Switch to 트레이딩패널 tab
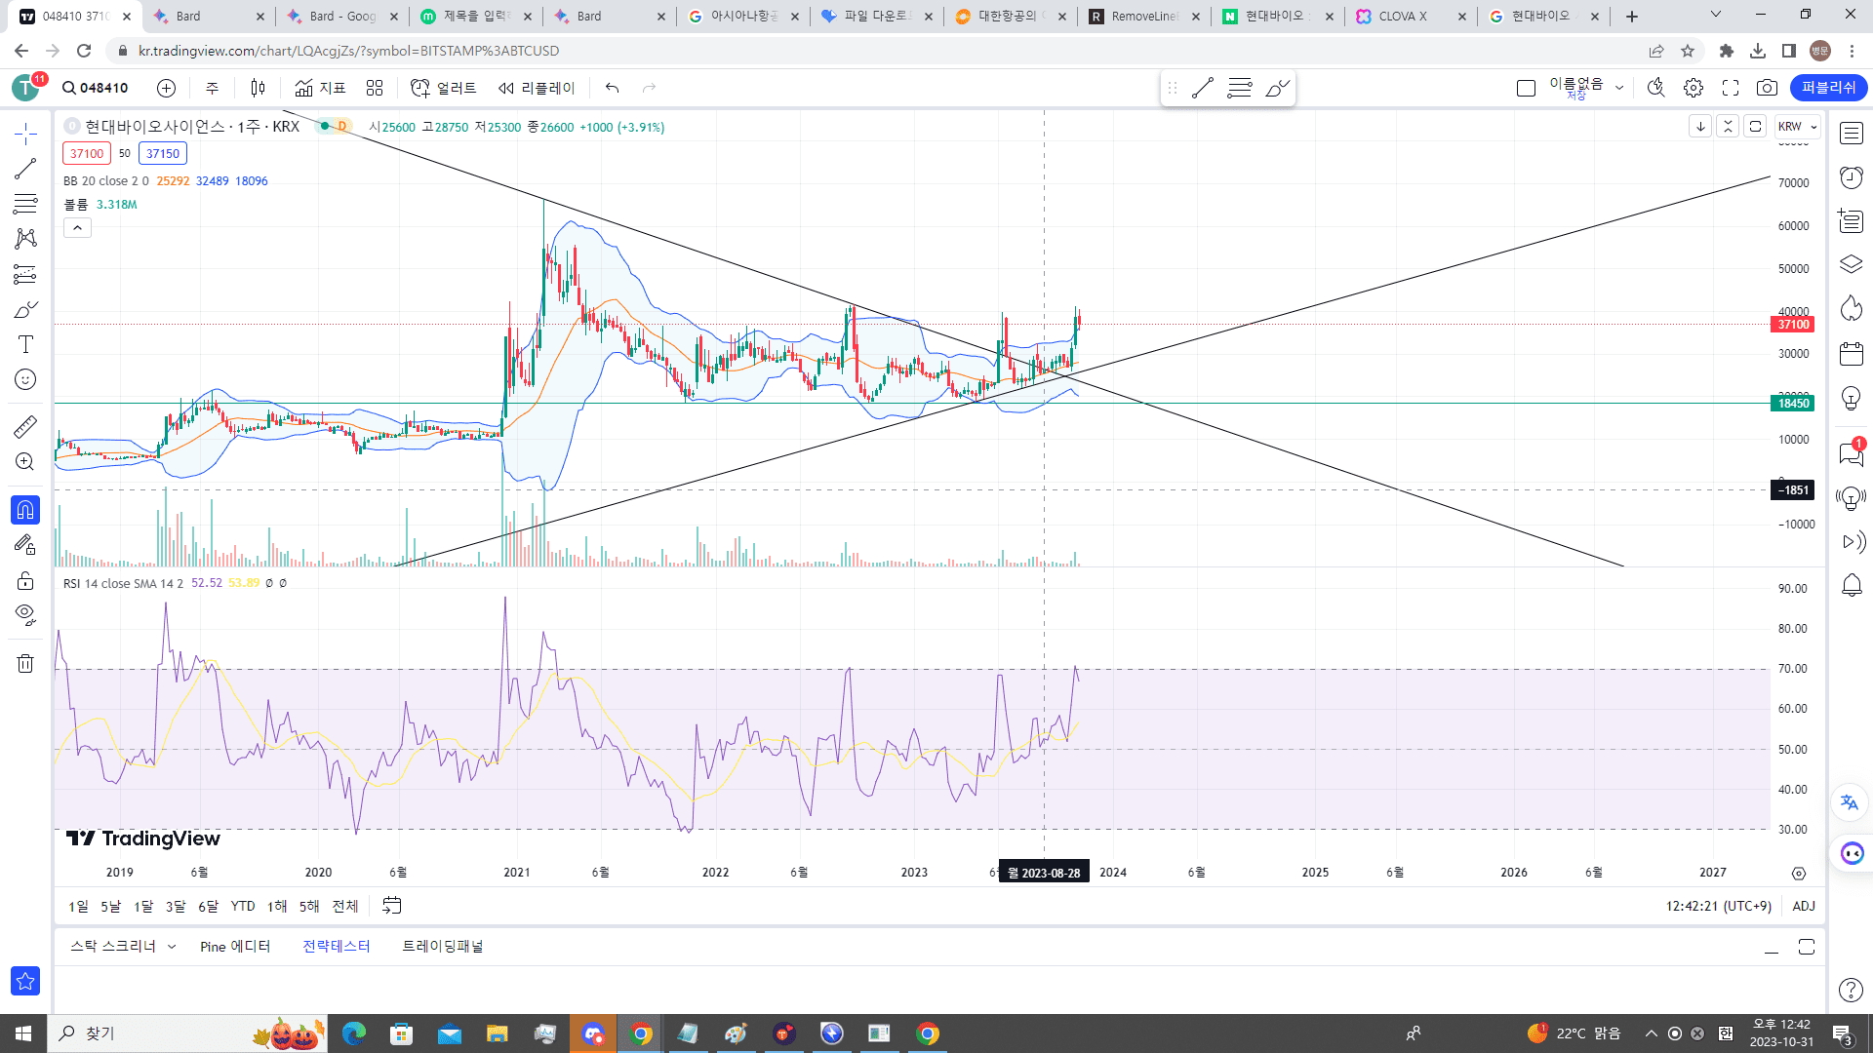 (x=443, y=947)
